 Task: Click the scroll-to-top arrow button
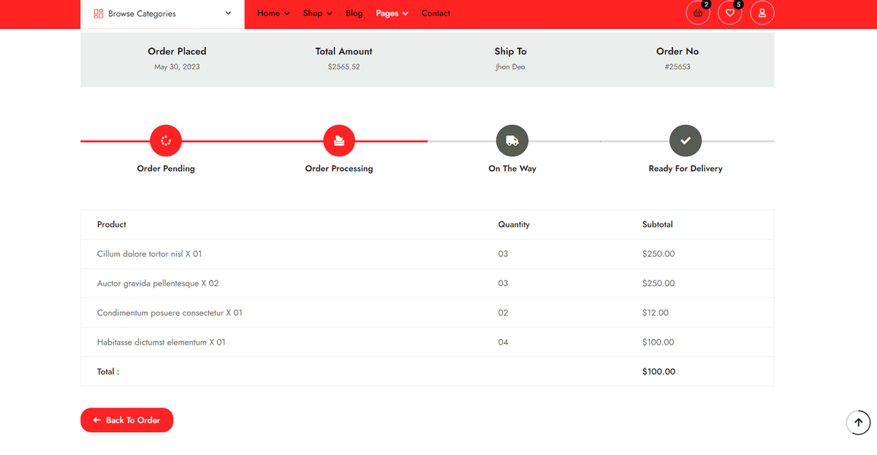[x=858, y=423]
